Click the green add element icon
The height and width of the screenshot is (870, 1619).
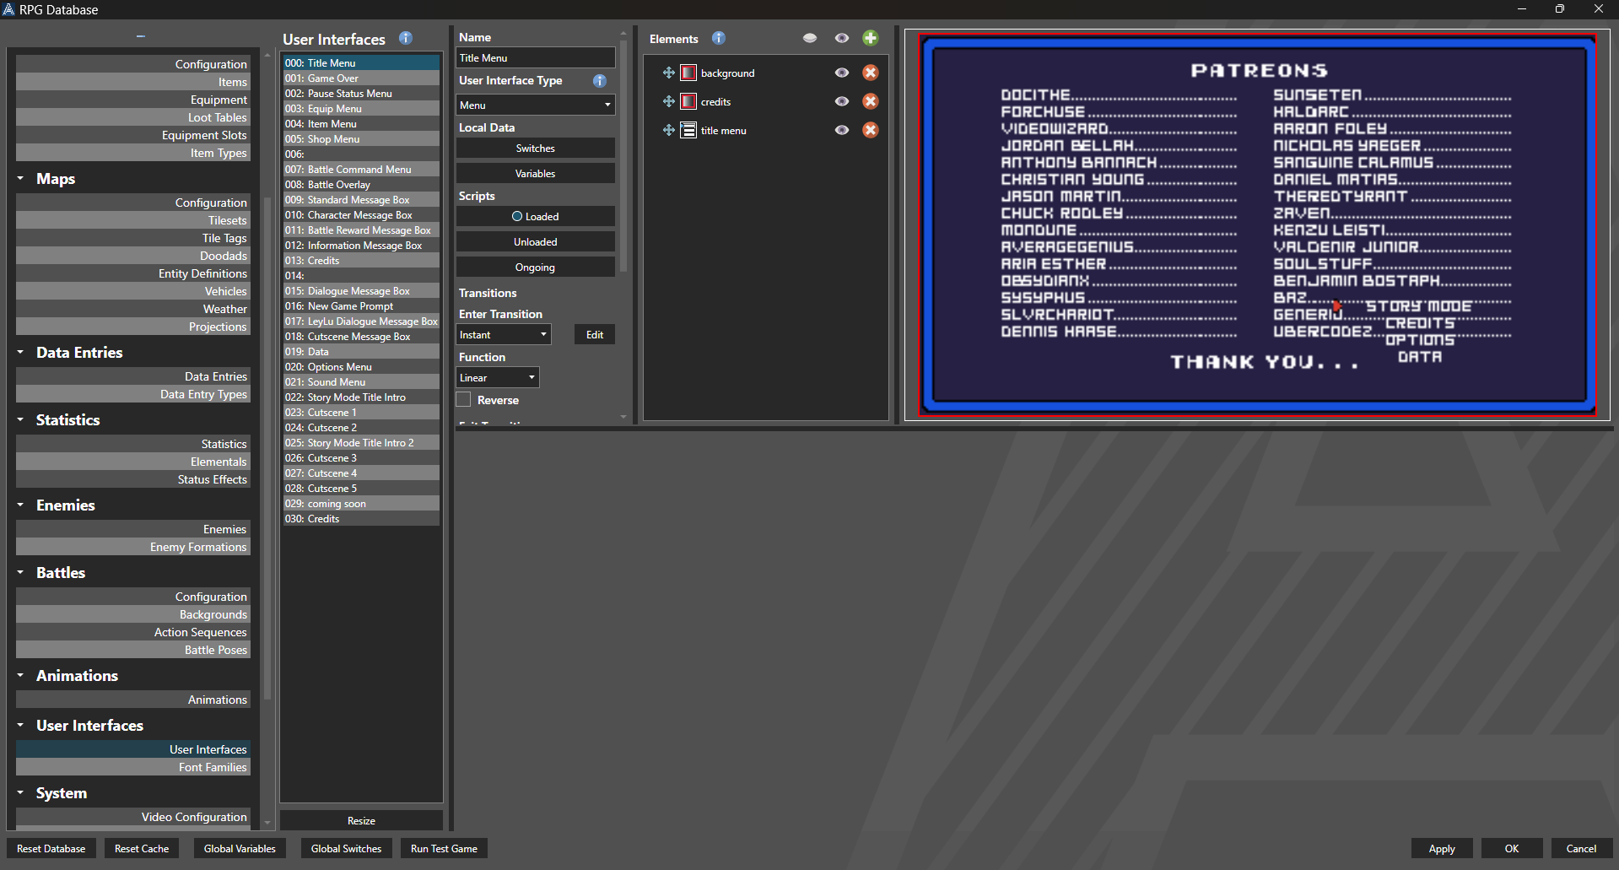[x=870, y=38]
